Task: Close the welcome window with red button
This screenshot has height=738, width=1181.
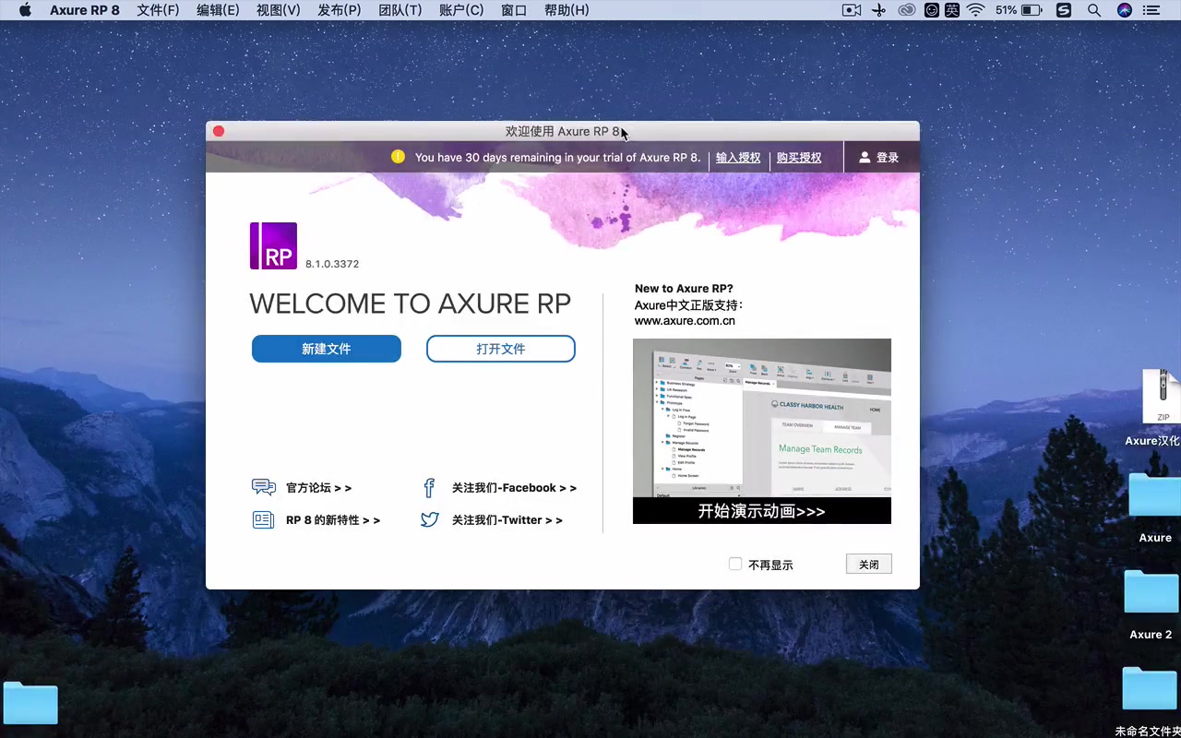Action: [x=219, y=131]
